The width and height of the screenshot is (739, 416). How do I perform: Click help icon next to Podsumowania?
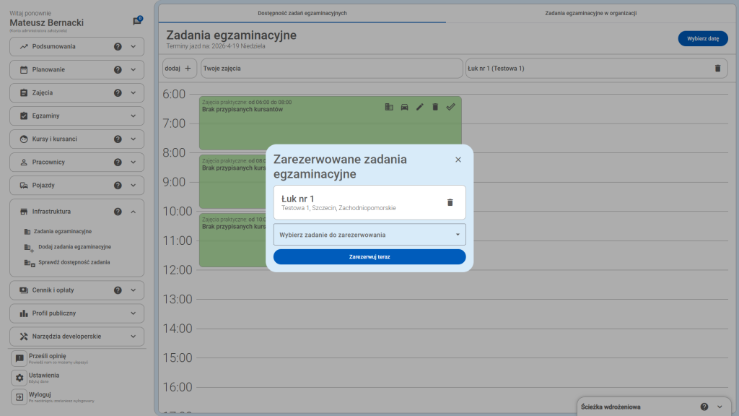(x=118, y=47)
